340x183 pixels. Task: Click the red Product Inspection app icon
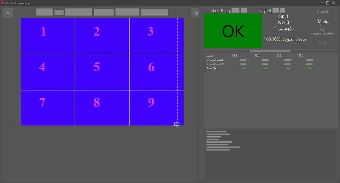[x=3, y=3]
